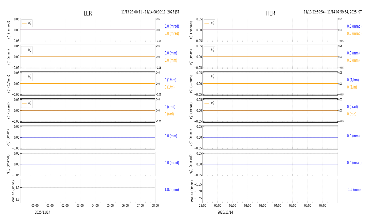
Task: Click orange 0 (rad) beside HER r4 plot
Action: (352, 114)
